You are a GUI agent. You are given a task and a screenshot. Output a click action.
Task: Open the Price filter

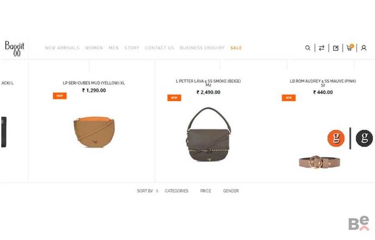206,191
